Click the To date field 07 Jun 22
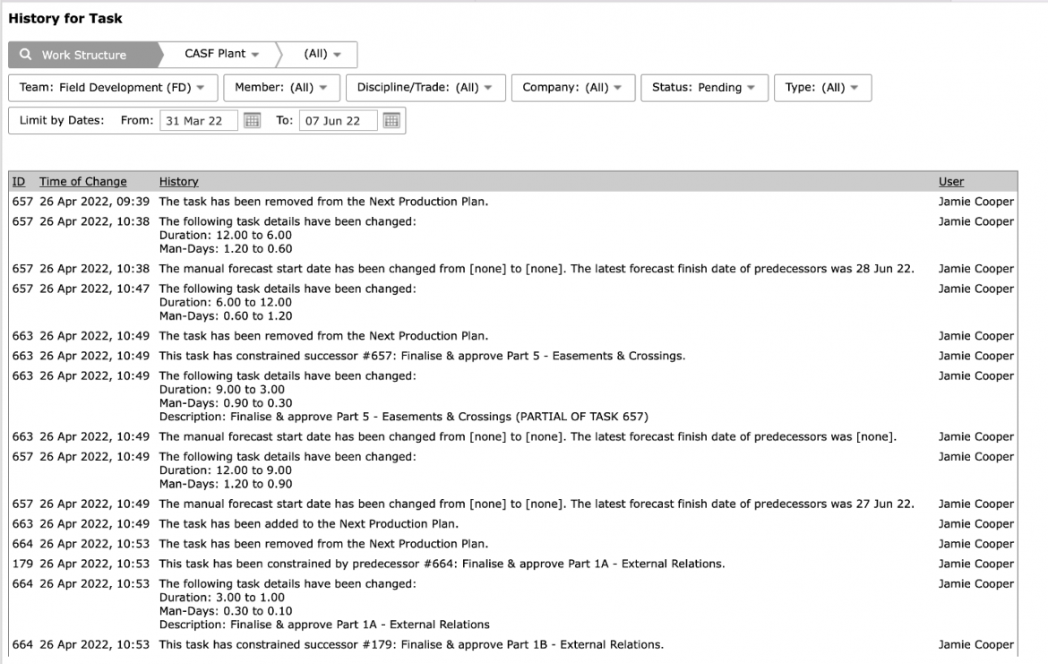This screenshot has width=1048, height=664. (339, 120)
